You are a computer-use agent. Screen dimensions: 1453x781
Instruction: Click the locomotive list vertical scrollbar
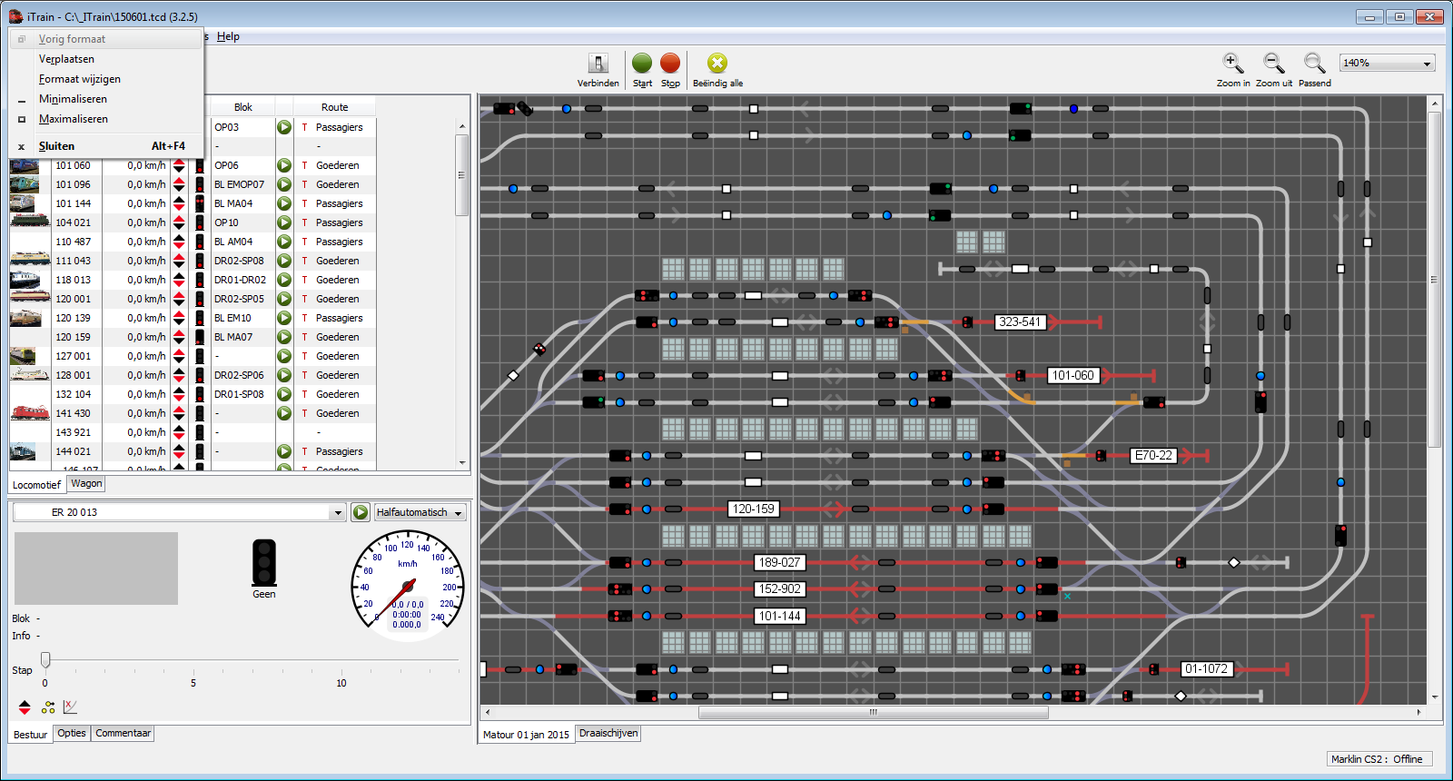[x=461, y=175]
